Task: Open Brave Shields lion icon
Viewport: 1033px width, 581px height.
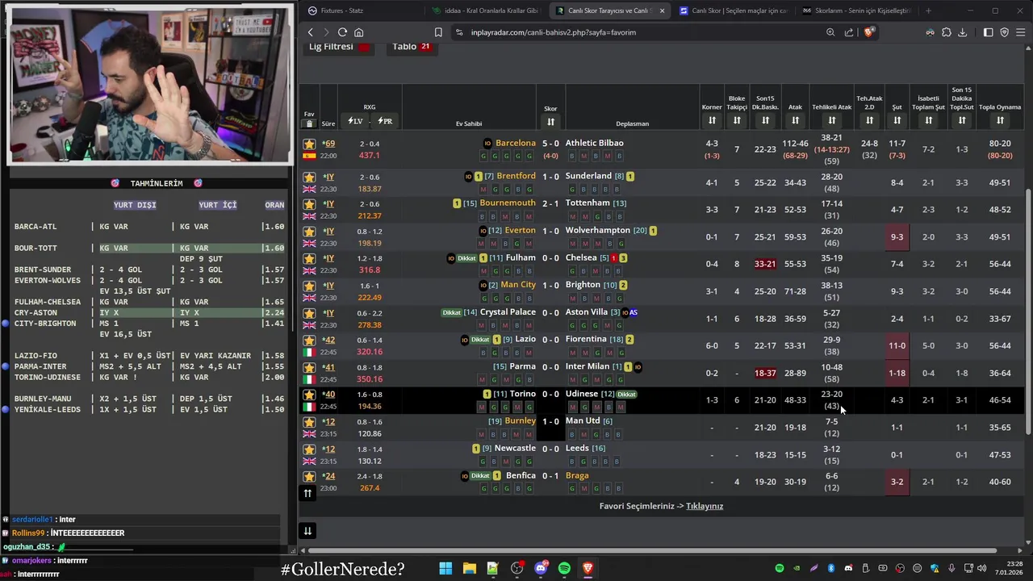Action: 868,32
